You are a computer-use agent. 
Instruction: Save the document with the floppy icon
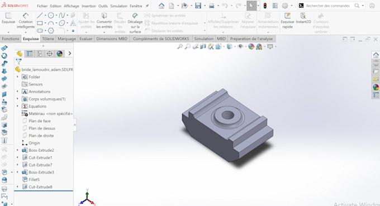point(198,6)
